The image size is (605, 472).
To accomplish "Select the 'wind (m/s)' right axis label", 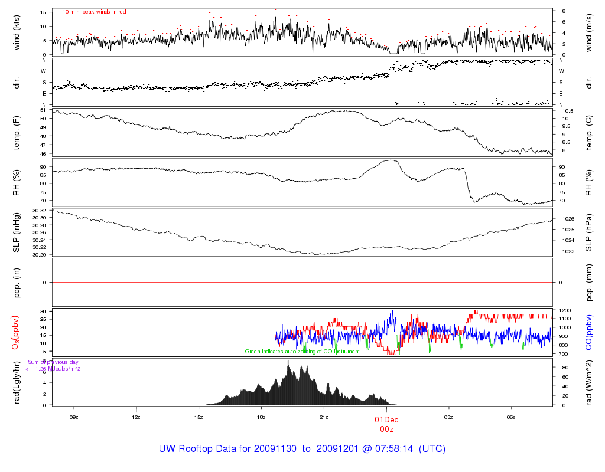I will pos(589,33).
